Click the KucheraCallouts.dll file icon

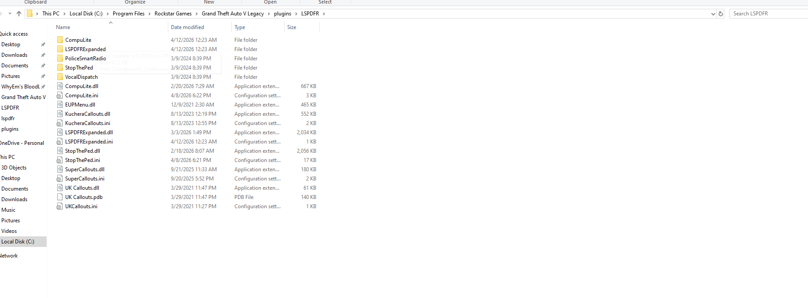tap(60, 114)
